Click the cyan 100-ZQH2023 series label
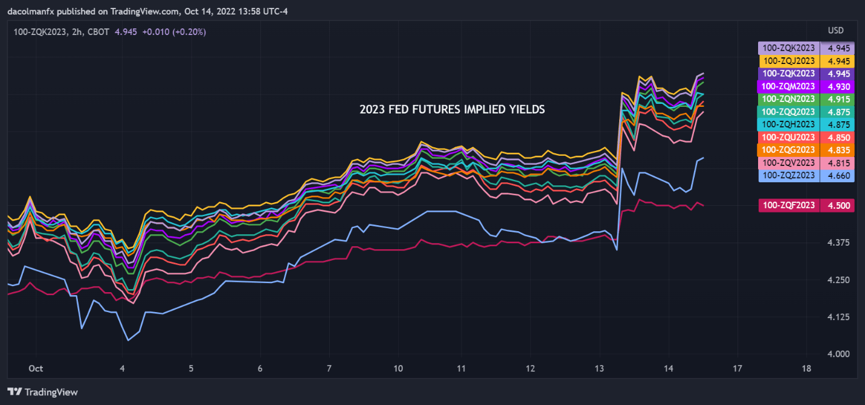The image size is (865, 405). click(x=789, y=124)
